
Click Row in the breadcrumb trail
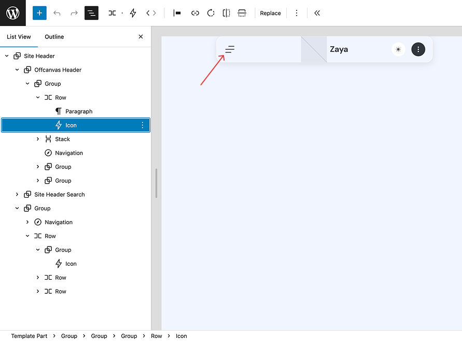click(x=157, y=336)
